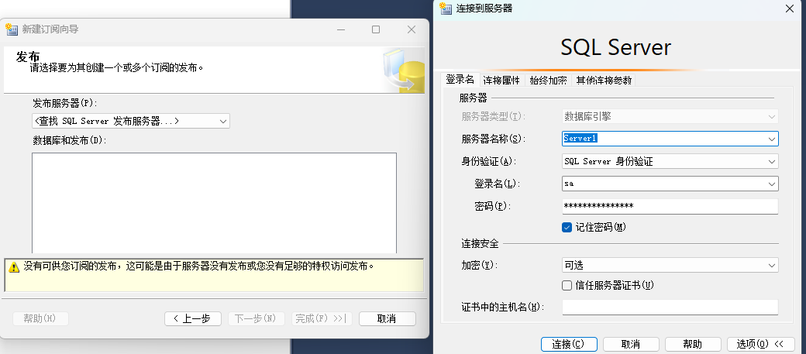
Task: Switch to the 连接属性 tab
Action: [501, 80]
